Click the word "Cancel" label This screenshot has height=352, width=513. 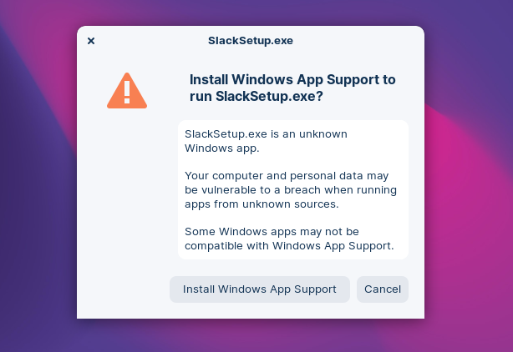point(383,289)
